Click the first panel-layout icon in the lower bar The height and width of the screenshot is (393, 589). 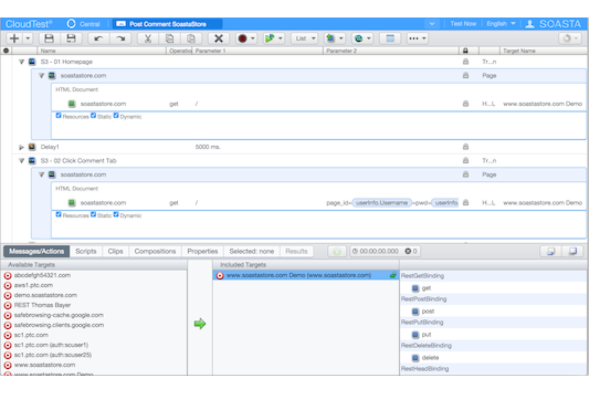(551, 251)
